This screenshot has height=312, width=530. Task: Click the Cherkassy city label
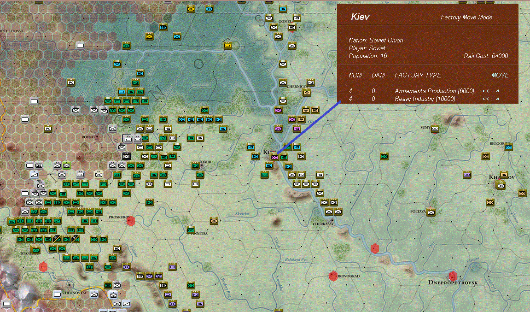323,224
